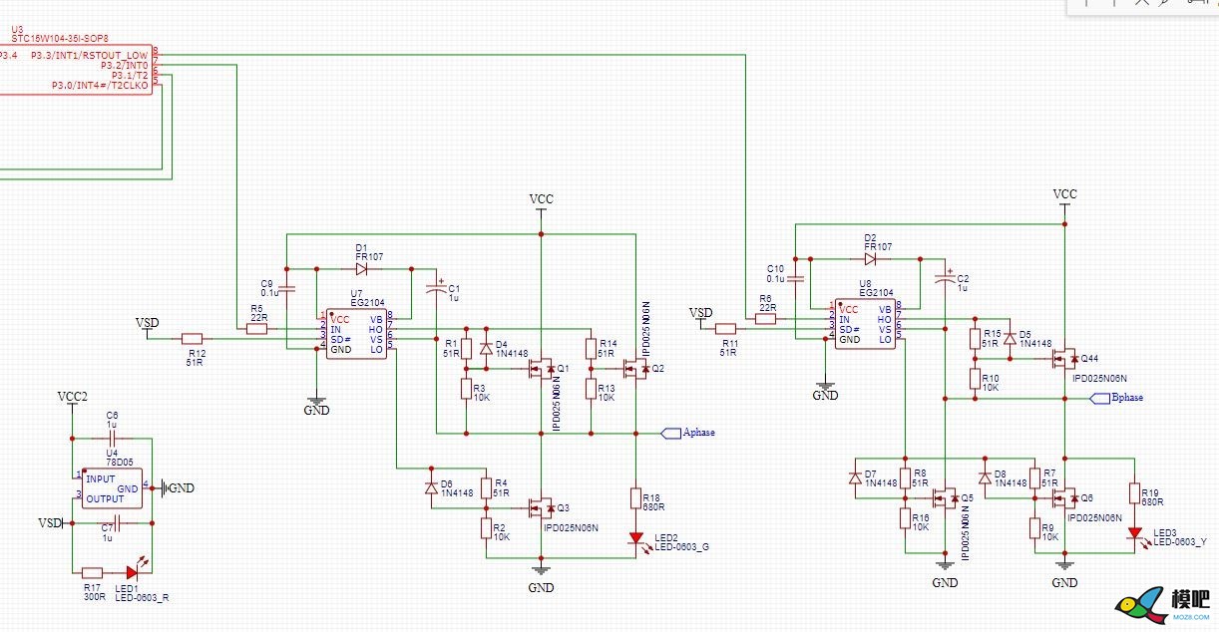Select the 1N4148 diode D4 symbol

pos(486,349)
